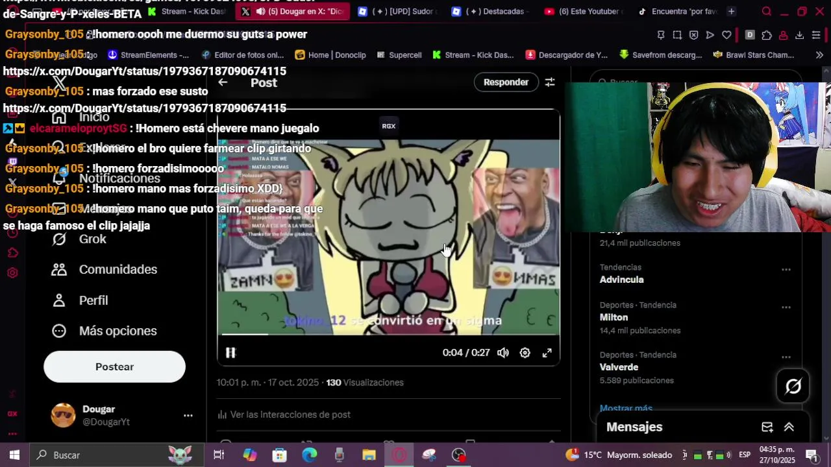Click the ad blocker shield icon
This screenshot has width=831, height=467.
[693, 35]
